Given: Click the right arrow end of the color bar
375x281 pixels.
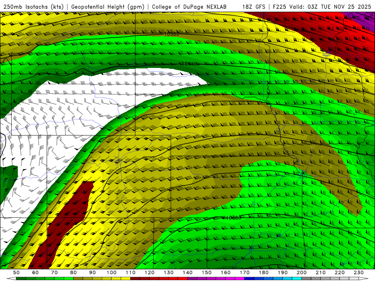Looking at the screenshot, I should click(364, 279).
